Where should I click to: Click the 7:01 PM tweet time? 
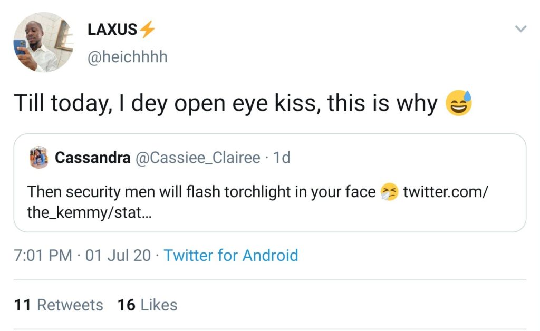click(x=43, y=256)
